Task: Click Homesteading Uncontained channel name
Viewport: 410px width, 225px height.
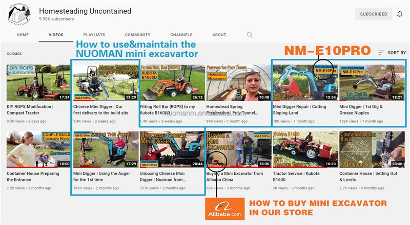Action: [85, 11]
